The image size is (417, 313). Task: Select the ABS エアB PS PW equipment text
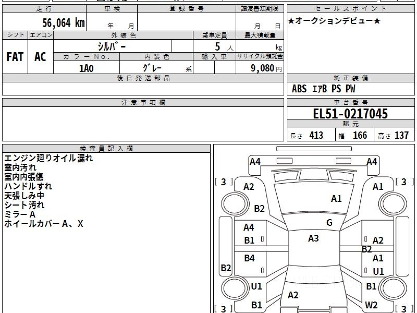pyautogui.click(x=324, y=89)
